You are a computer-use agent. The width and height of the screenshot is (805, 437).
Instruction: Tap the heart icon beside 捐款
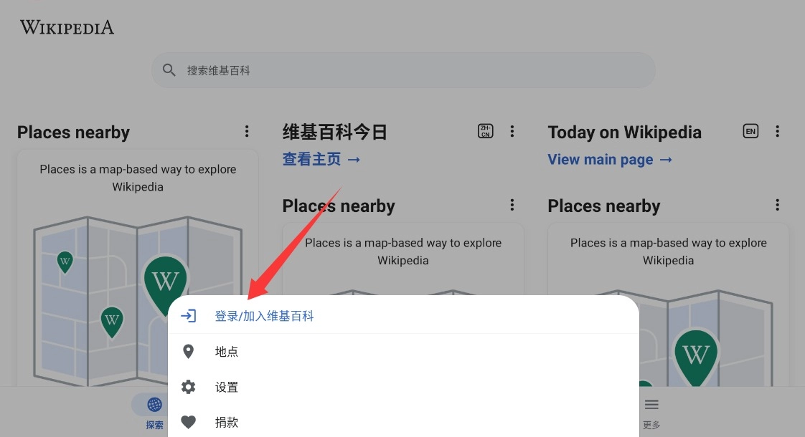click(188, 422)
